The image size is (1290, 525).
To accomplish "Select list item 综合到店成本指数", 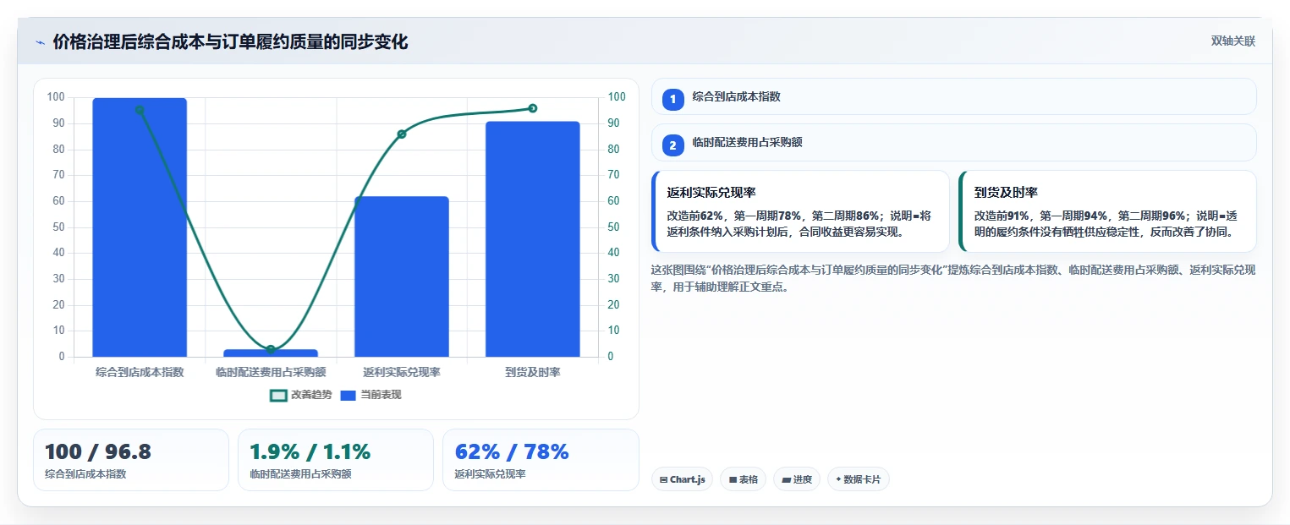I will [x=954, y=96].
